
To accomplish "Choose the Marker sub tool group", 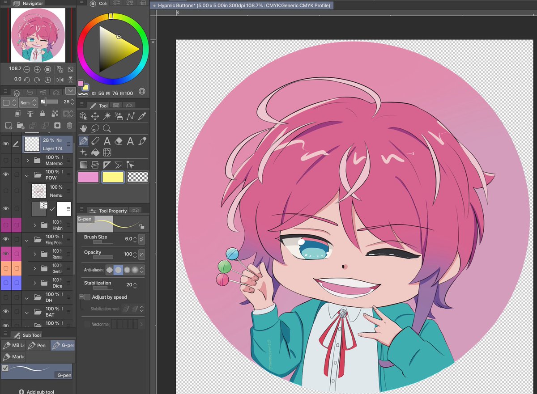I will pos(13,357).
